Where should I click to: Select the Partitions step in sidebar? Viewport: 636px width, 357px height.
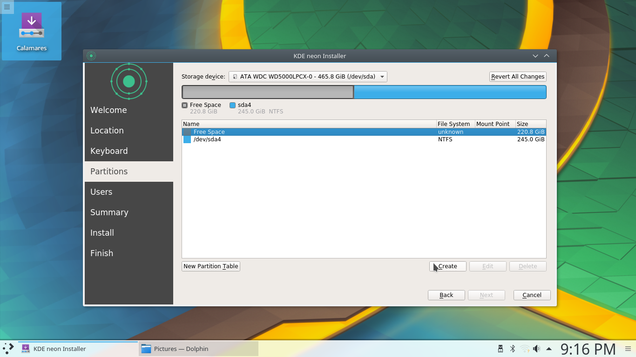[129, 172]
